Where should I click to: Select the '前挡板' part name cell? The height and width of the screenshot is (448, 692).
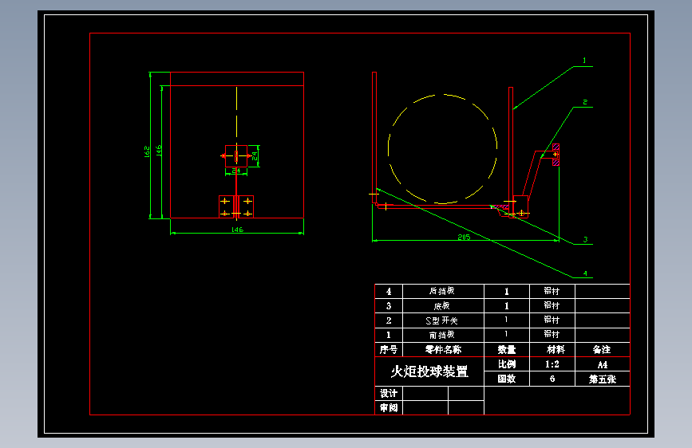point(443,335)
